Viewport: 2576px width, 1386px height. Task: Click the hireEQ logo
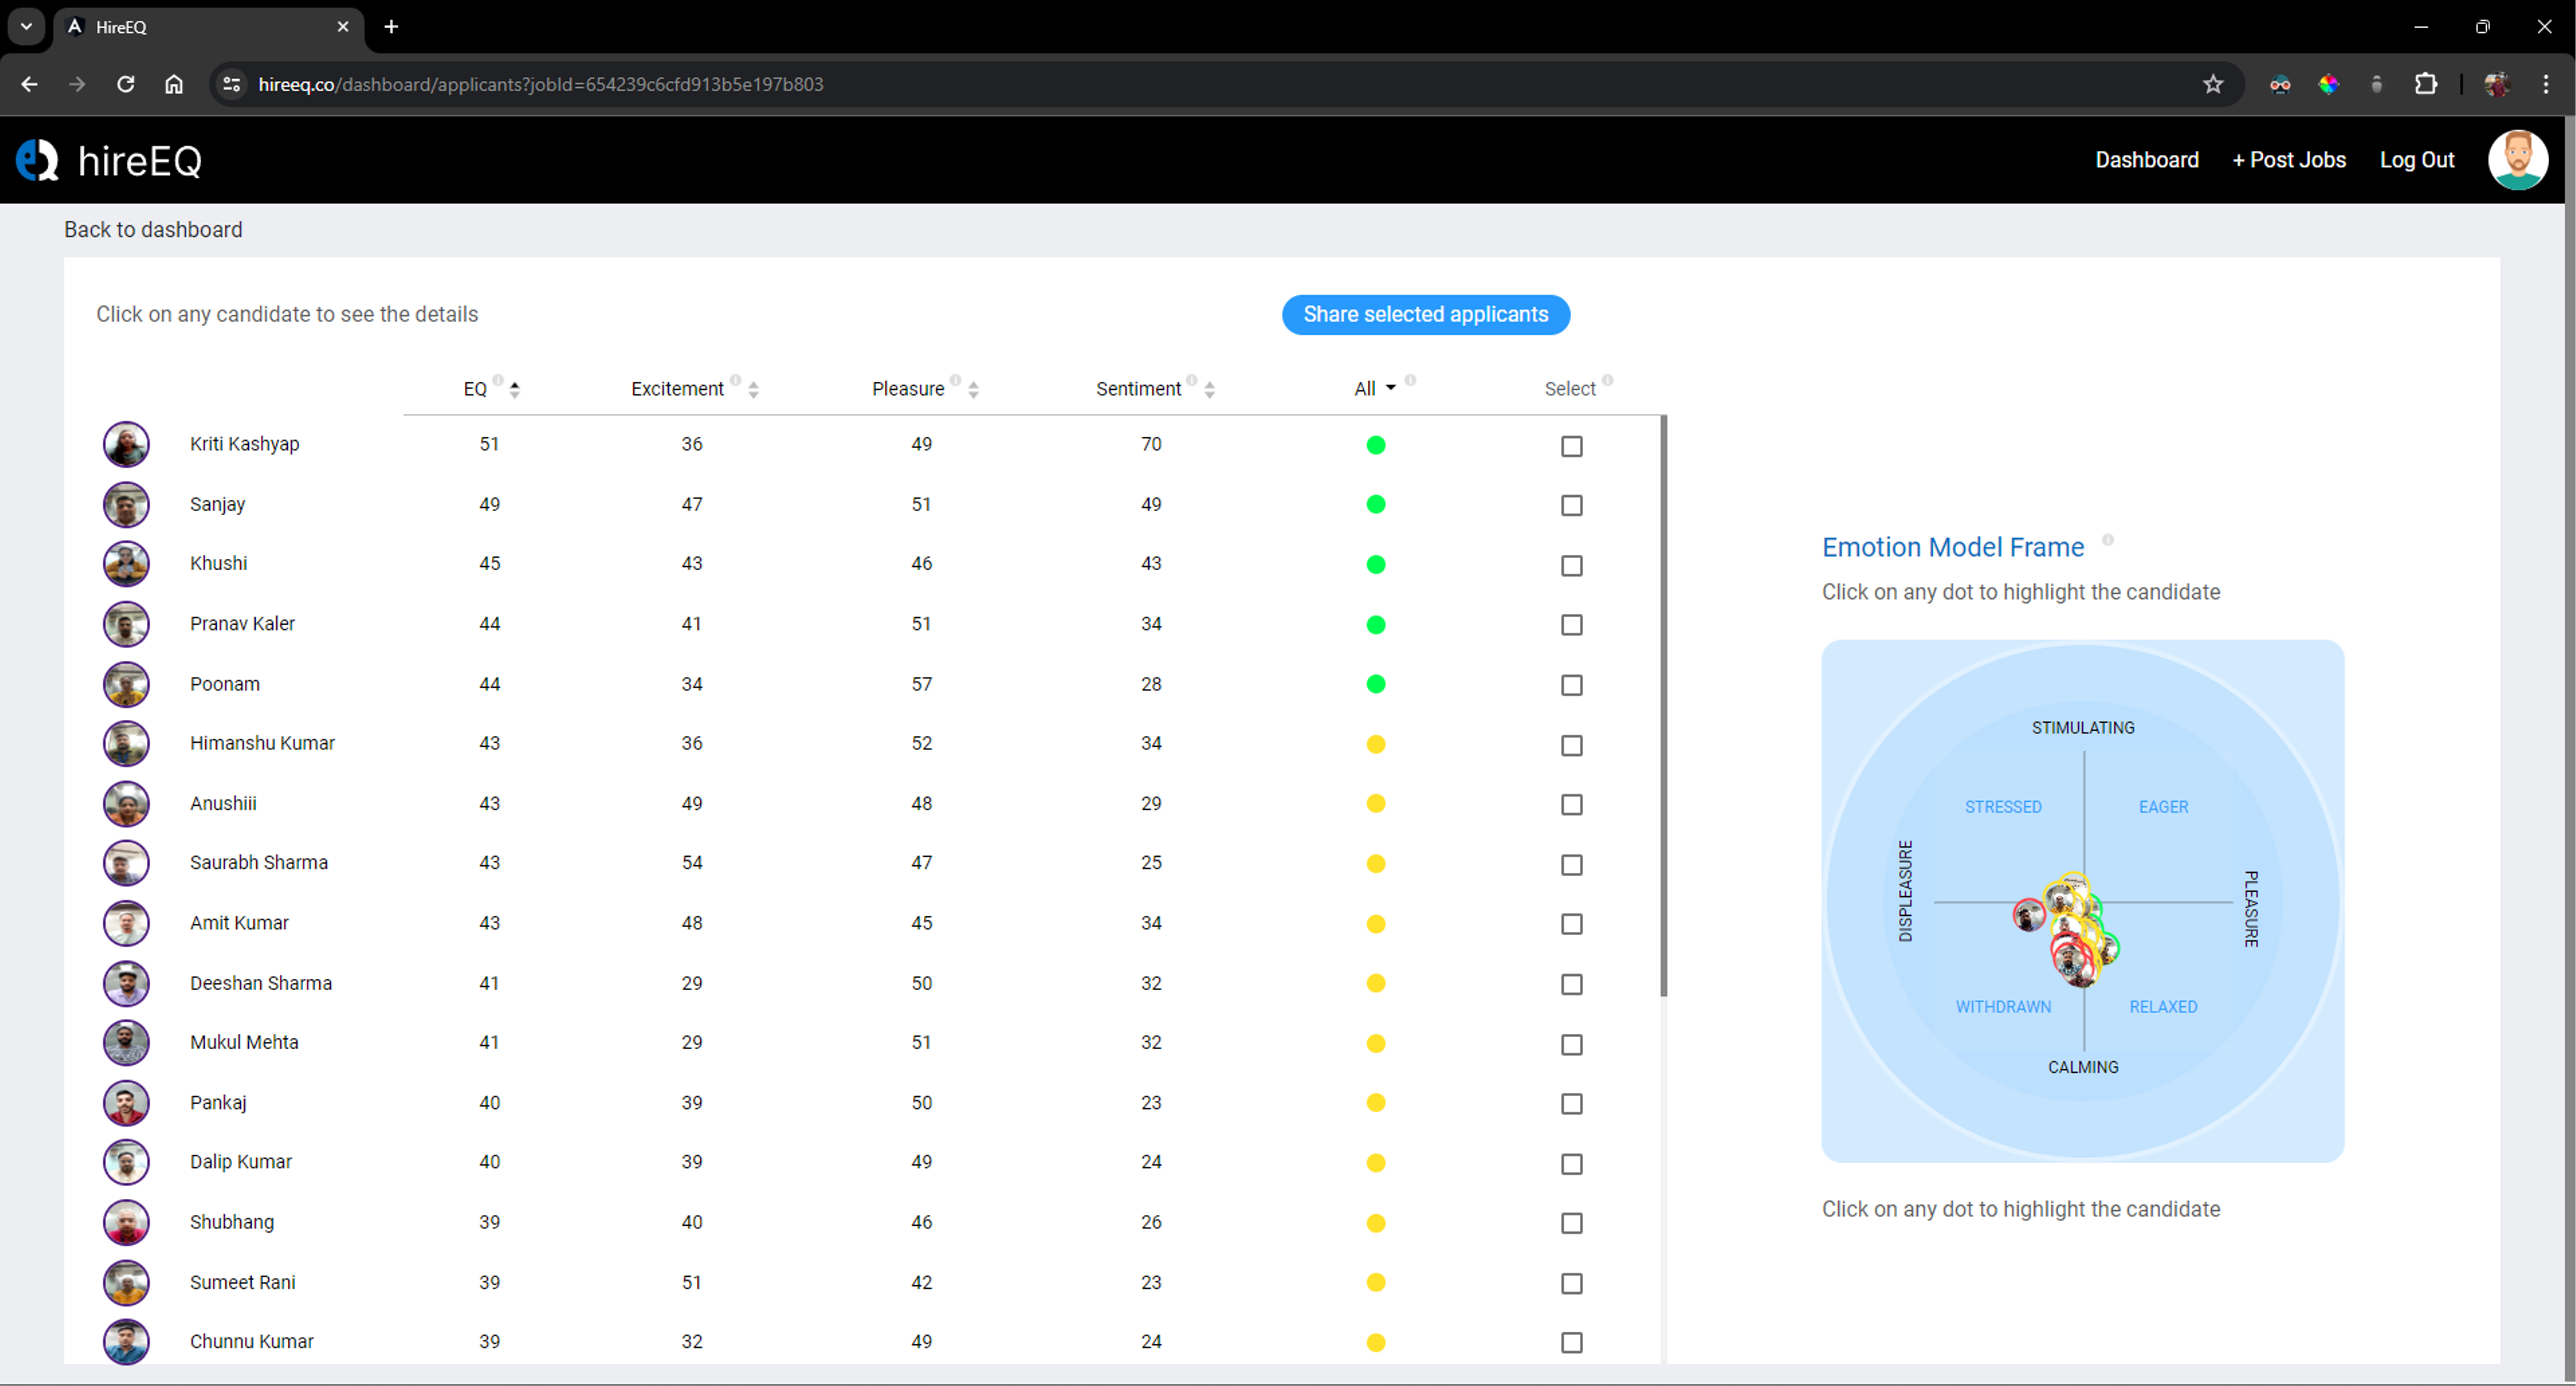[x=110, y=160]
